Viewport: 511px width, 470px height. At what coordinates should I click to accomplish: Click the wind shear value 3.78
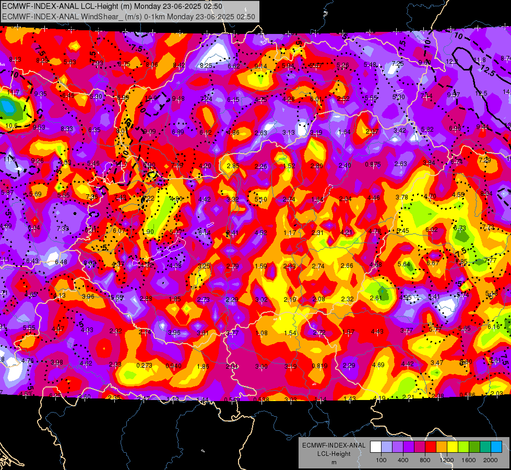point(401,197)
